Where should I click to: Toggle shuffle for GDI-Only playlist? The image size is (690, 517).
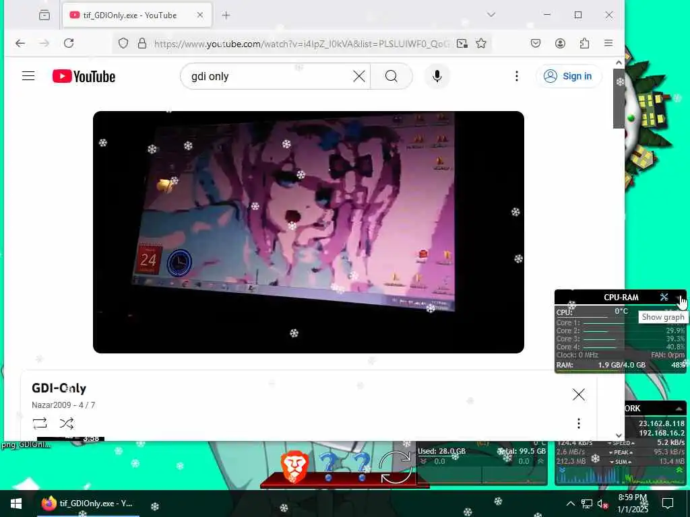[67, 423]
